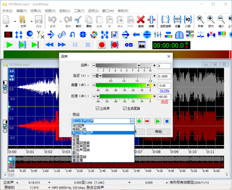This screenshot has width=232, height=190.
Task: Expand 立体声 channel selector in status bar
Action: point(17,183)
